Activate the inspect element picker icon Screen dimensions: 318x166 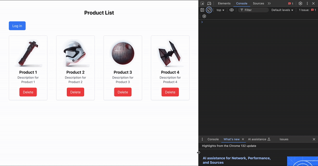[x=202, y=4]
